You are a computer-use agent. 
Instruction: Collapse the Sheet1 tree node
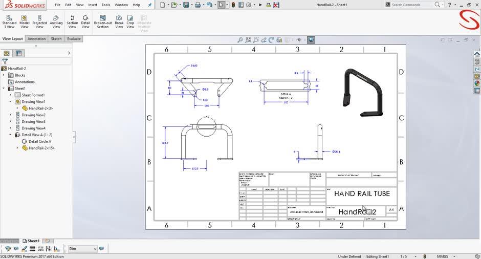pos(4,89)
